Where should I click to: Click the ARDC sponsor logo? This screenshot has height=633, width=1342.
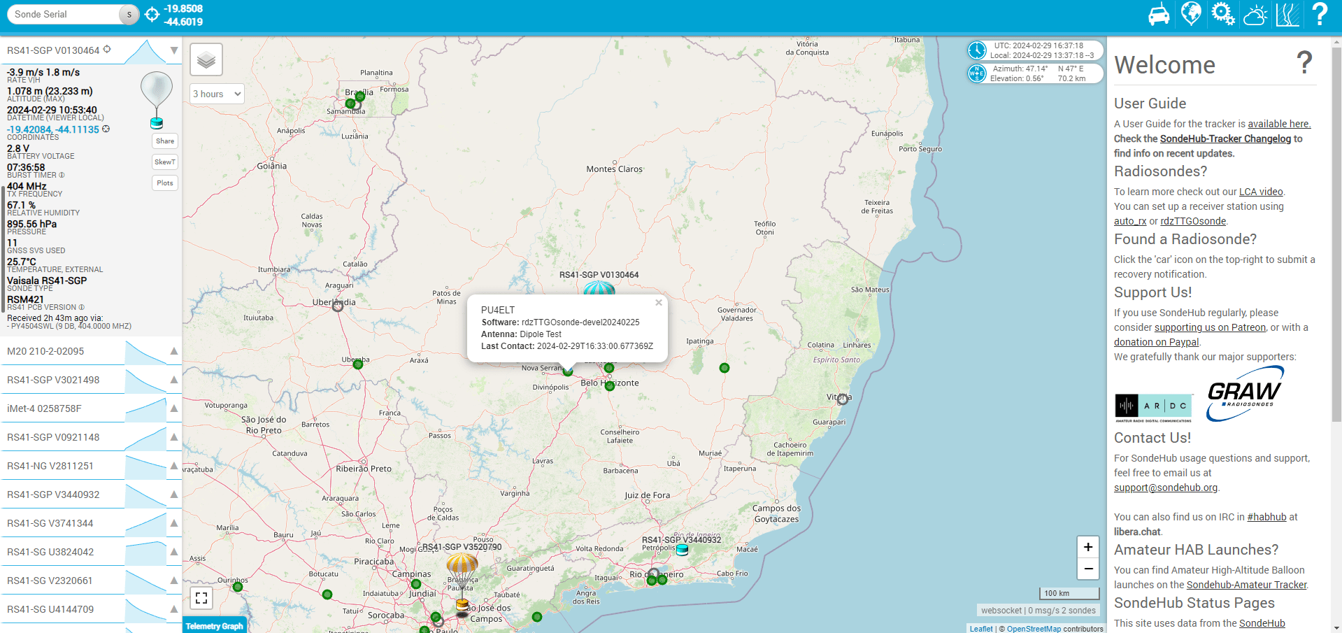(1153, 407)
